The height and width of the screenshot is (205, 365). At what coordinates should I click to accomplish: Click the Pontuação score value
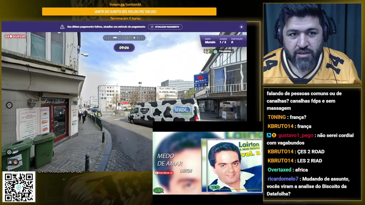pyautogui.click(x=232, y=42)
